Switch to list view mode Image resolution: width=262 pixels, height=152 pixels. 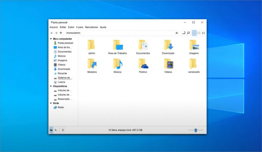[x=203, y=33]
